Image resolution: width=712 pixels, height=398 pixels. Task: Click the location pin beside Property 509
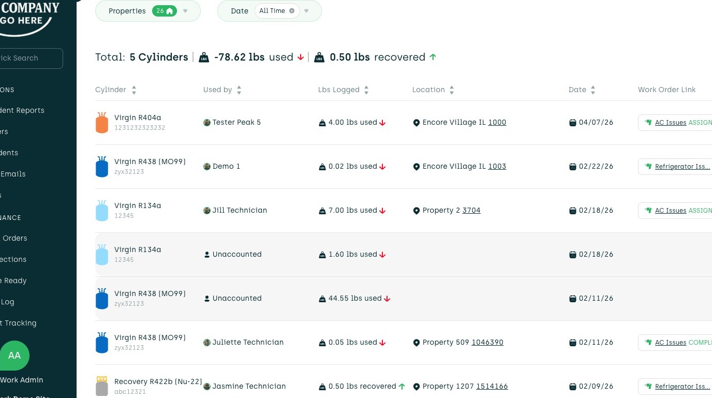pos(416,343)
